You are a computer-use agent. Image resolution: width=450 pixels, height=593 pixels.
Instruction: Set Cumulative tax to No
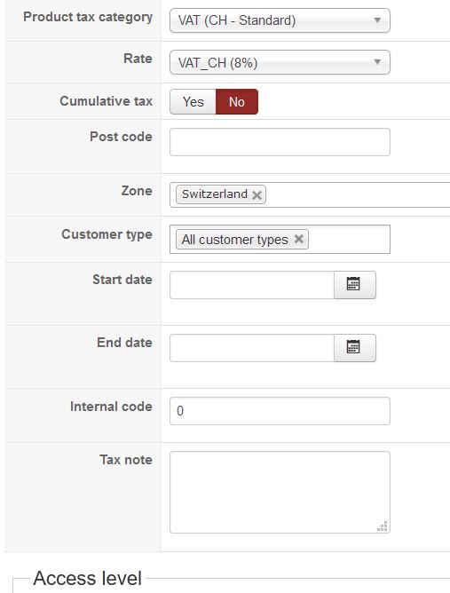point(237,102)
